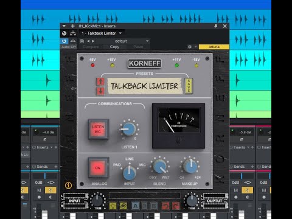Arm record on the -4.8 dB mixer channel
This screenshot has height=219, width=292.
[x=39, y=197]
